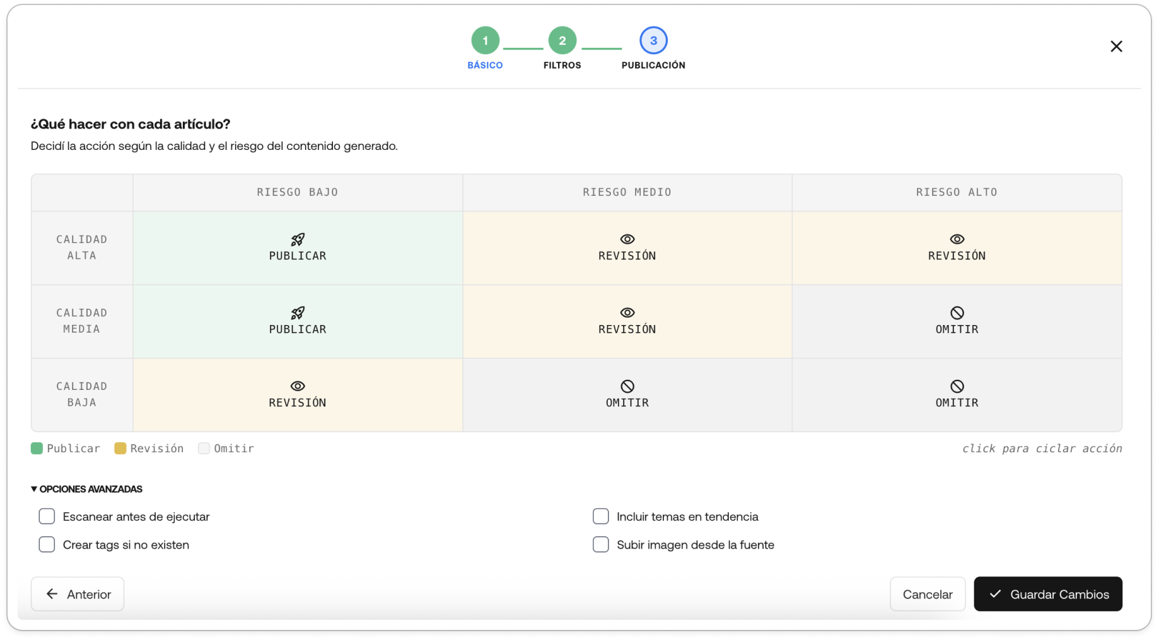This screenshot has width=1159, height=640.
Task: Click eye icon for Calidad Alta, Riesgo Medio
Action: (x=627, y=239)
